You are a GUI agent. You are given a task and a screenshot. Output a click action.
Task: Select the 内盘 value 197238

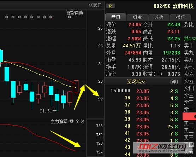coord(172,53)
